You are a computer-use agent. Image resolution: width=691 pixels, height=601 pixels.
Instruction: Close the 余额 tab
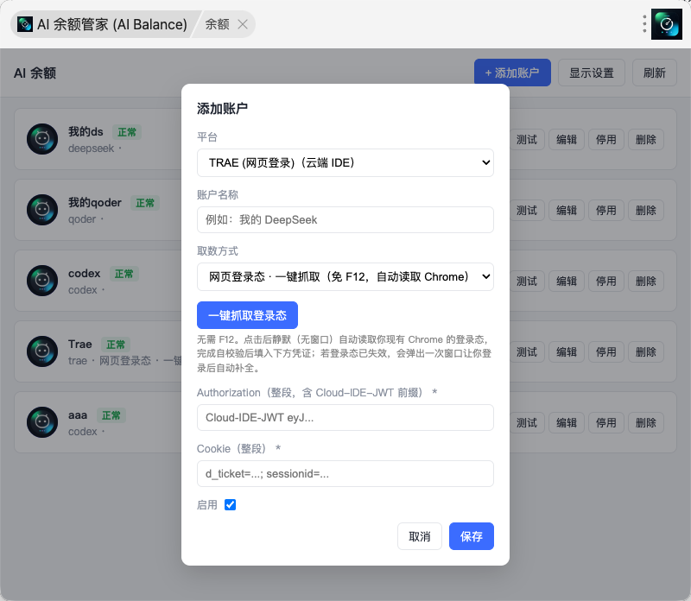pos(243,24)
